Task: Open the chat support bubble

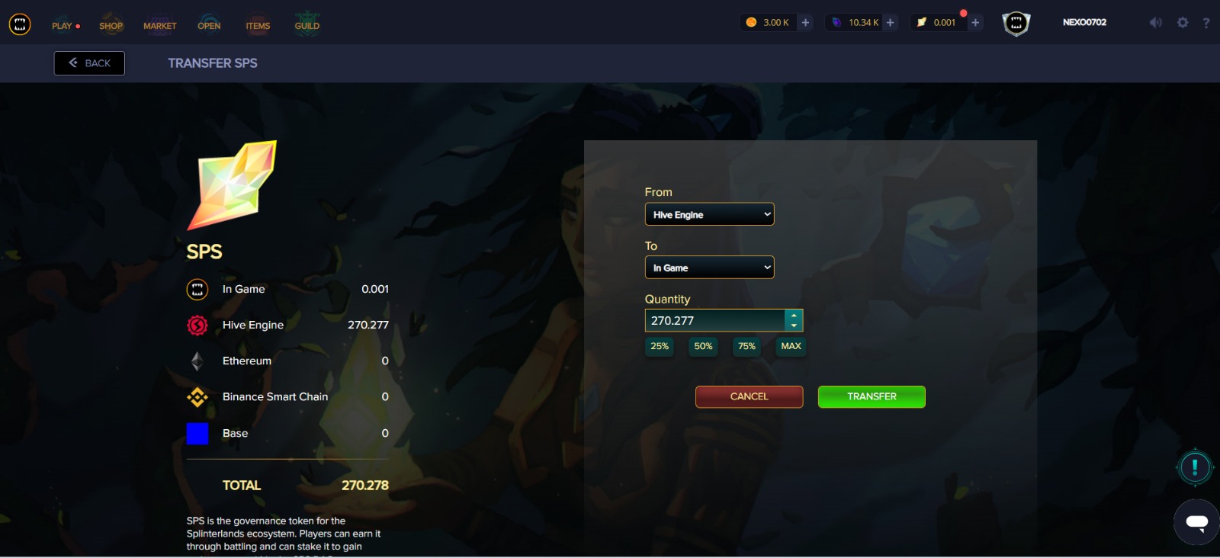Action: (x=1196, y=522)
